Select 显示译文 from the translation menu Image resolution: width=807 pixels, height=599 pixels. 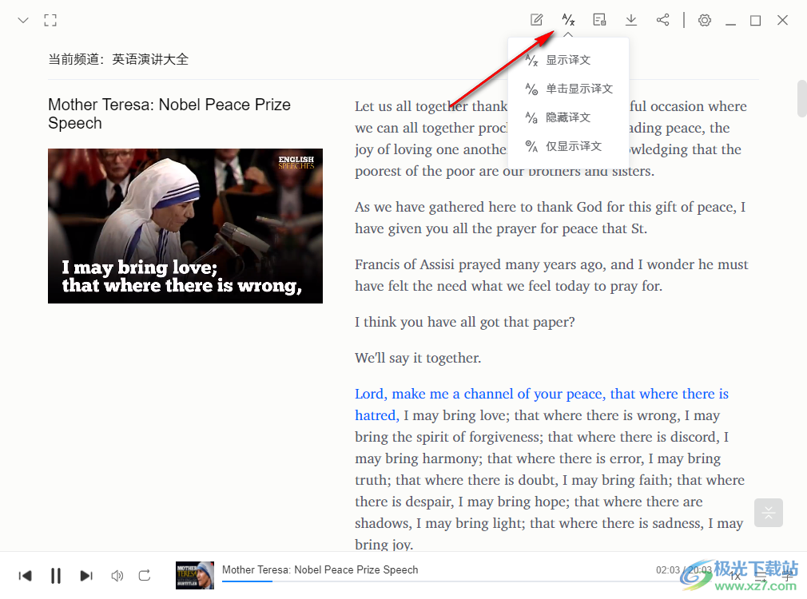(x=568, y=60)
